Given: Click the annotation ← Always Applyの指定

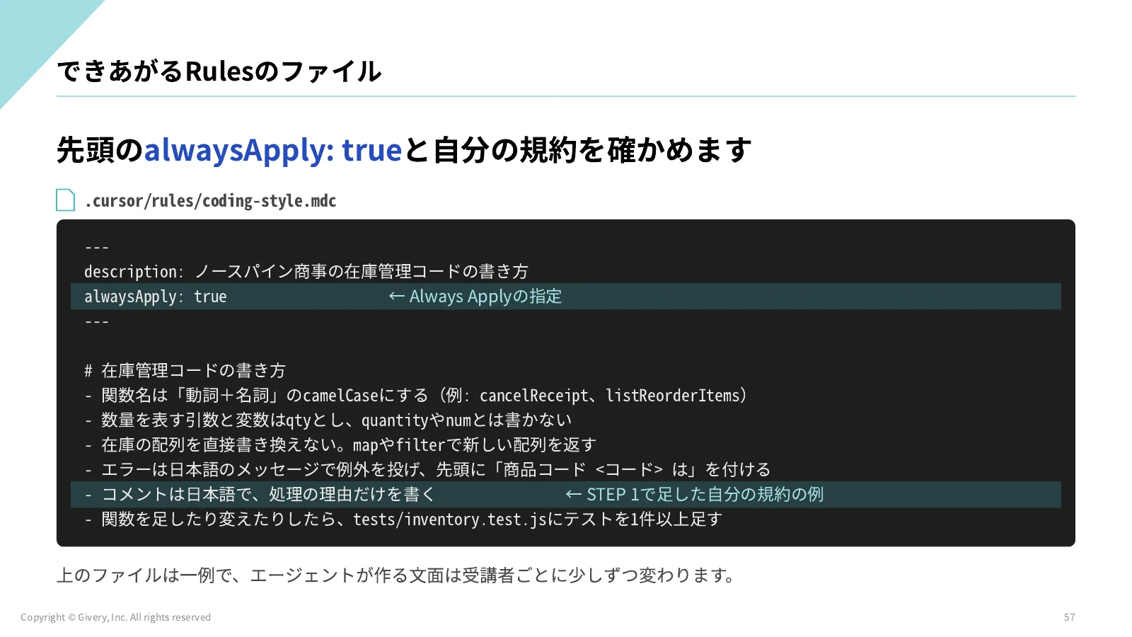Looking at the screenshot, I should pyautogui.click(x=475, y=297).
